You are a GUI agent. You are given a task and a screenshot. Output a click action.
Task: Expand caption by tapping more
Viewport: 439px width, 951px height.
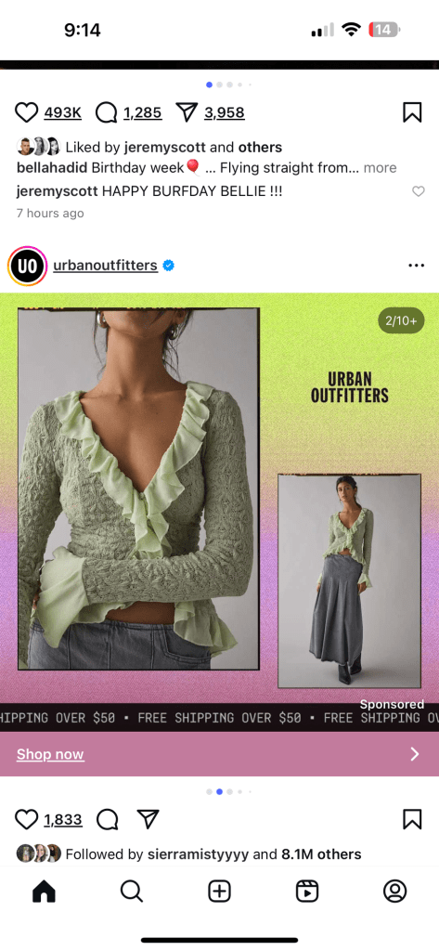(x=381, y=168)
